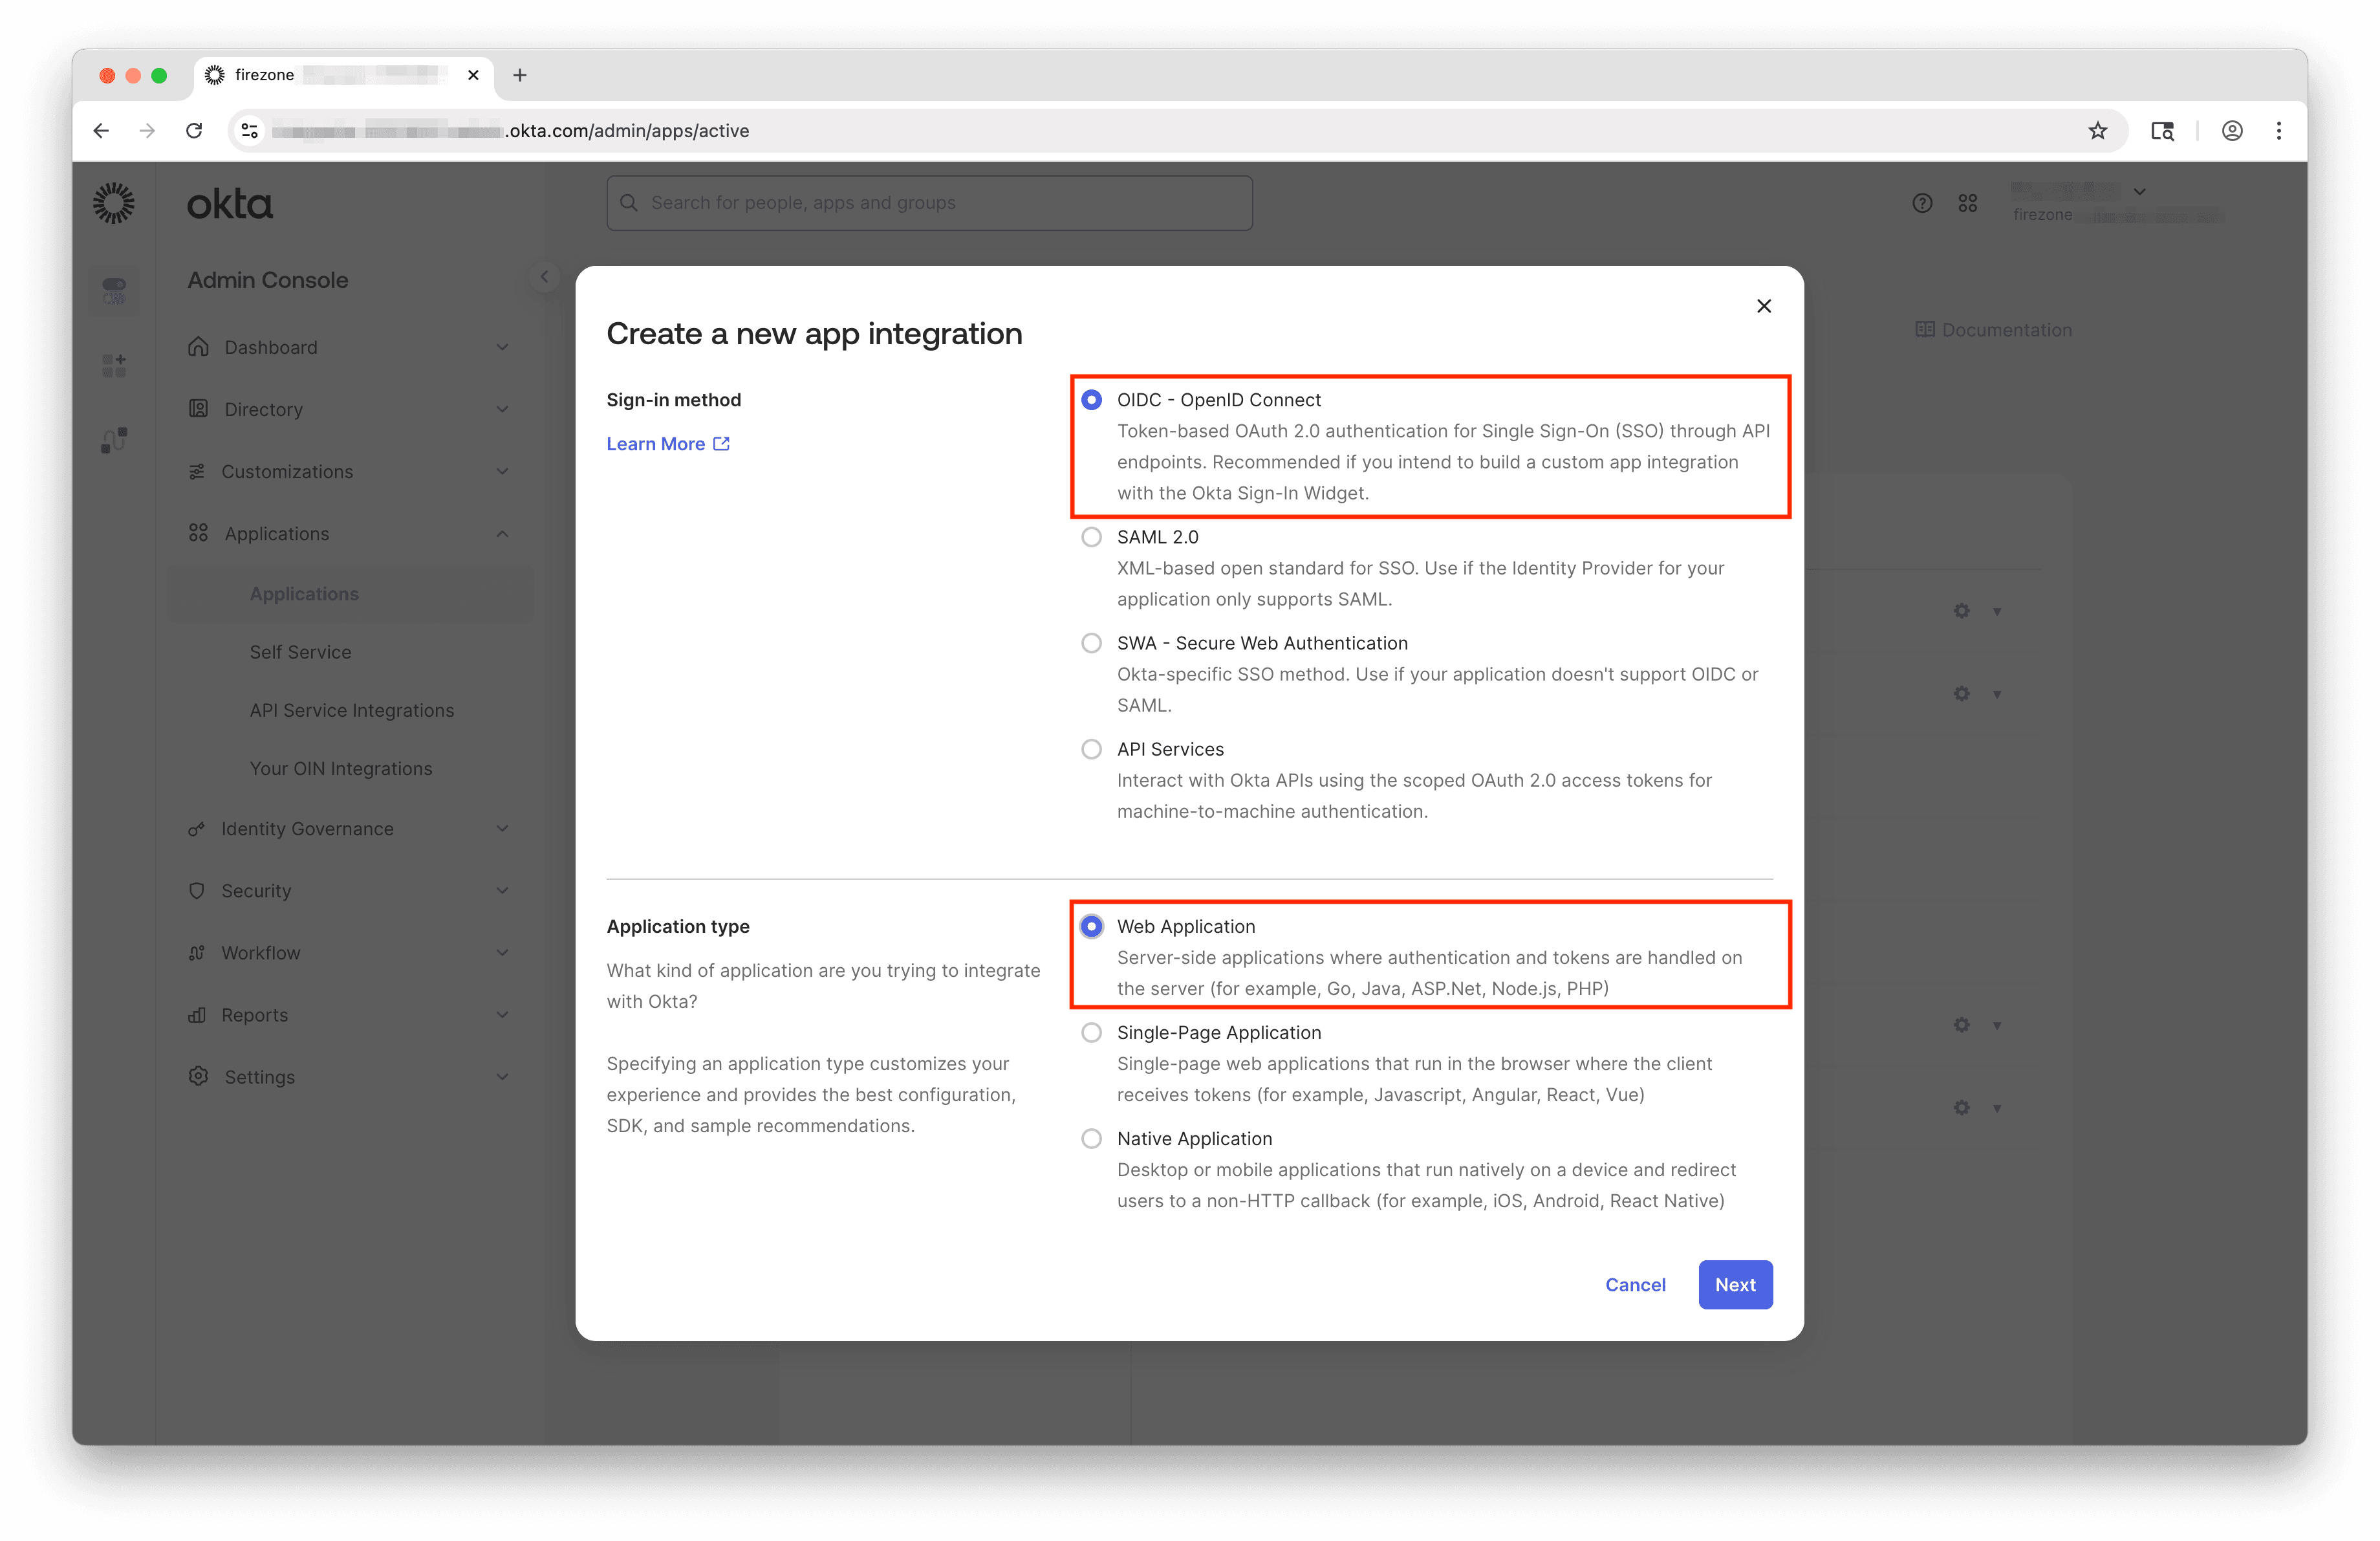
Task: Open the apps grid icon
Action: coord(1967,203)
